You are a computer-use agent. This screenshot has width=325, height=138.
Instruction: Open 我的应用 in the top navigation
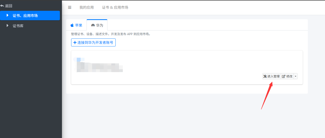86,7
